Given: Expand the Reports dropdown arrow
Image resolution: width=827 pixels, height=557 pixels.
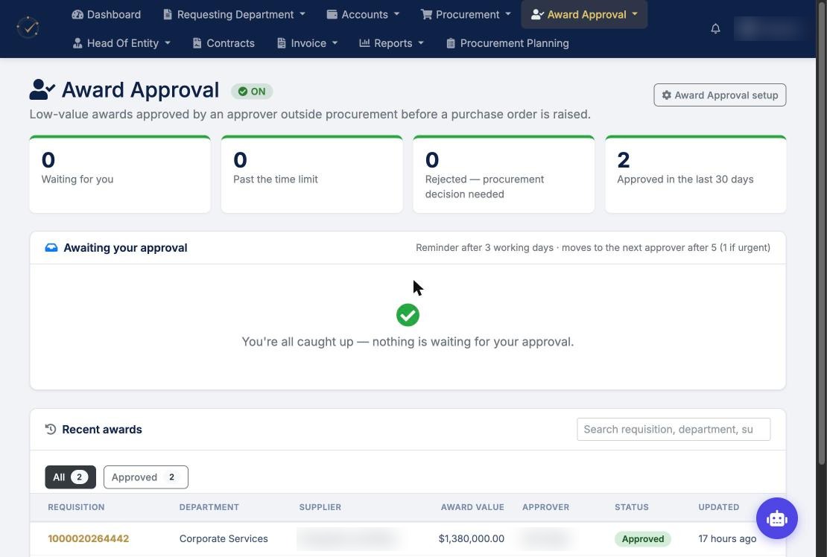Looking at the screenshot, I should (421, 43).
